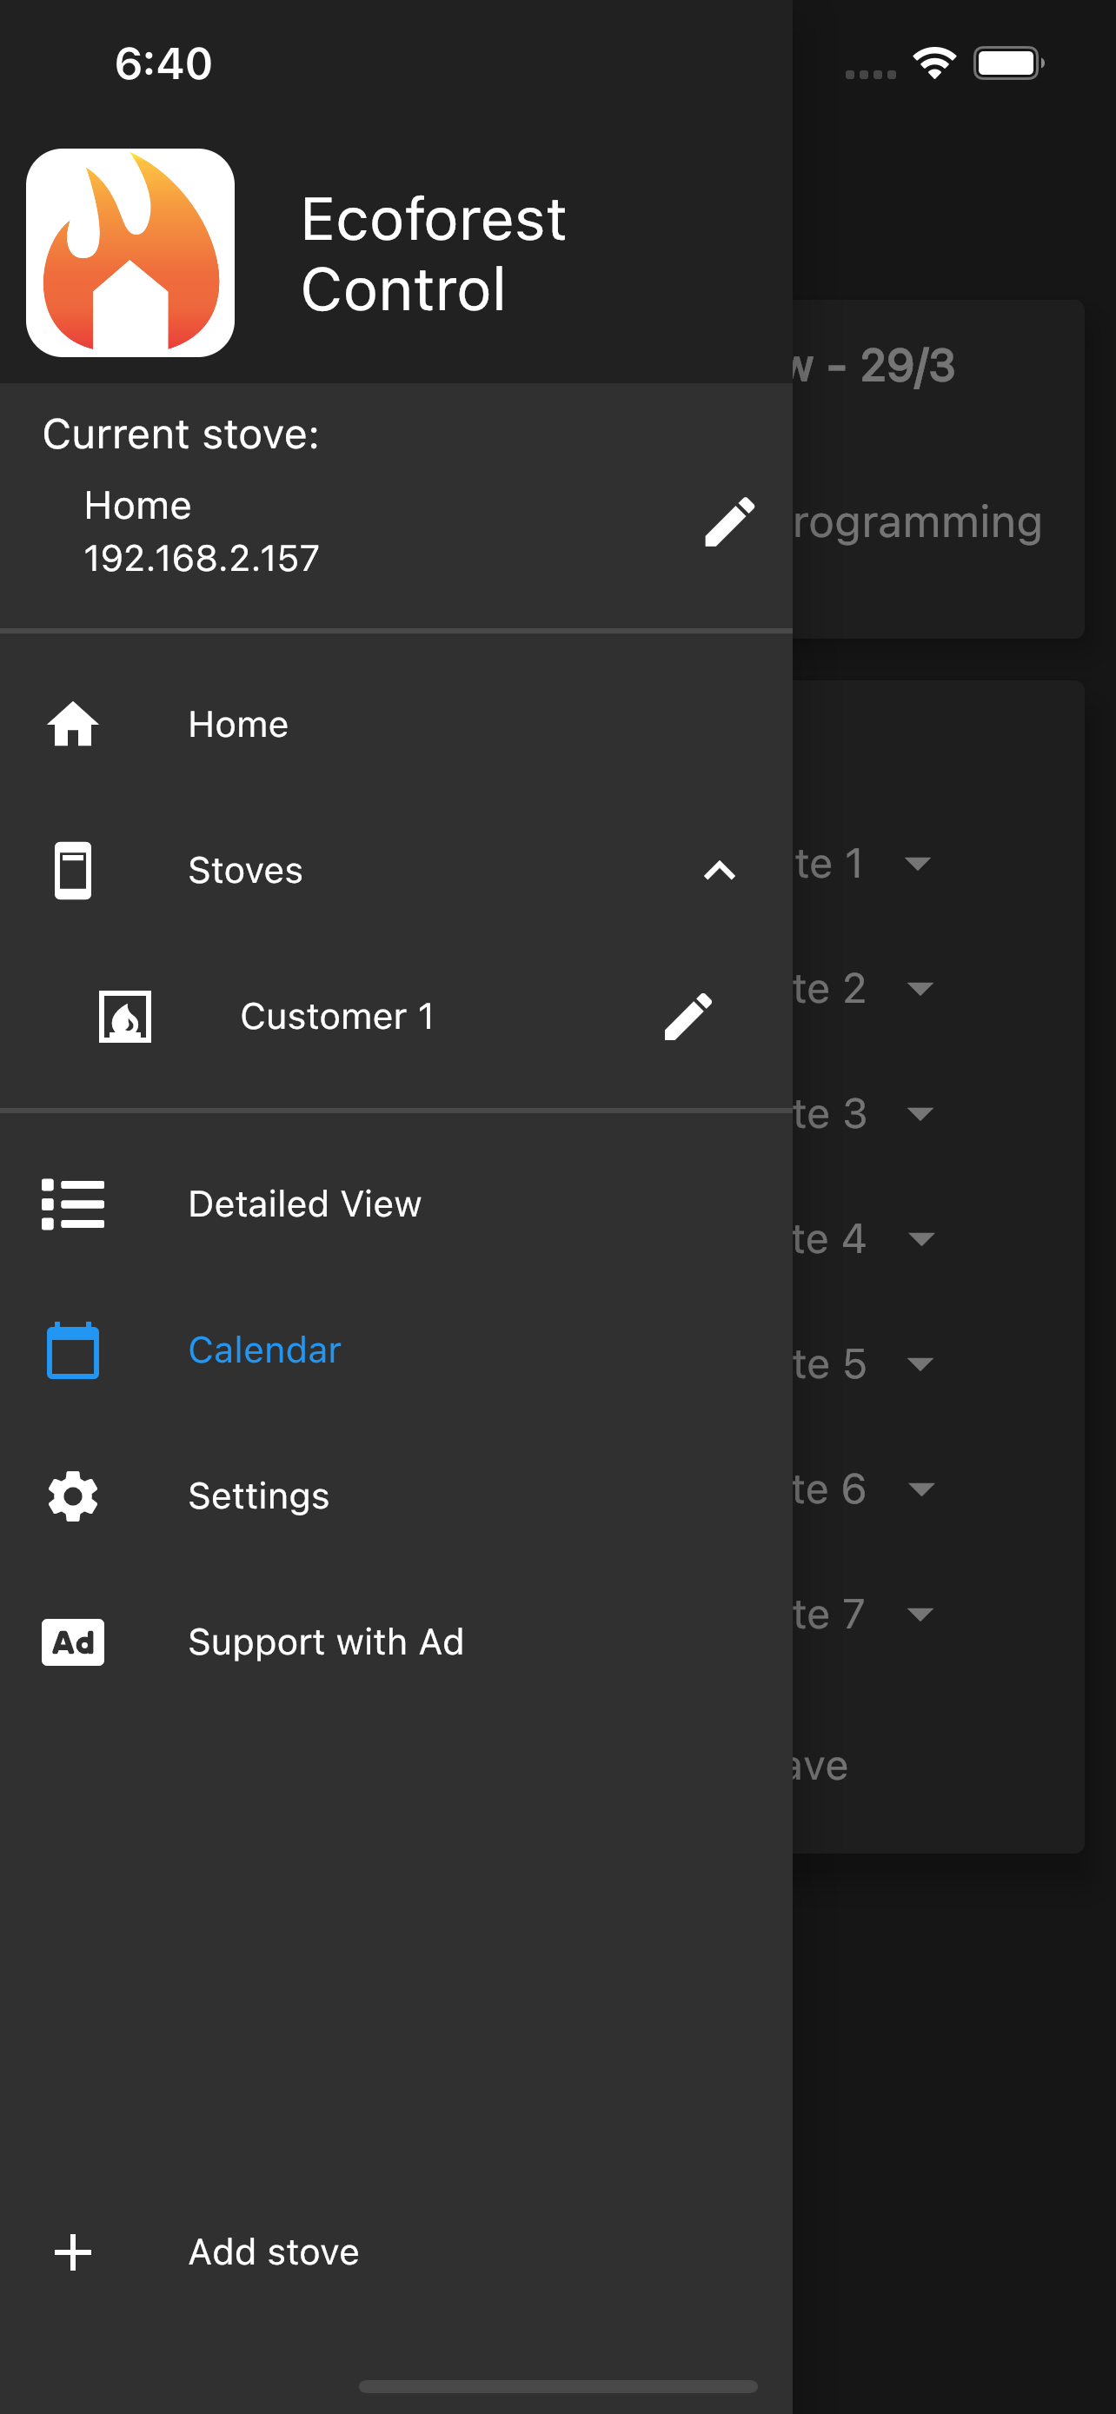The height and width of the screenshot is (2414, 1116).
Task: Tap the Ecoforest Control flame logo
Action: [x=130, y=253]
